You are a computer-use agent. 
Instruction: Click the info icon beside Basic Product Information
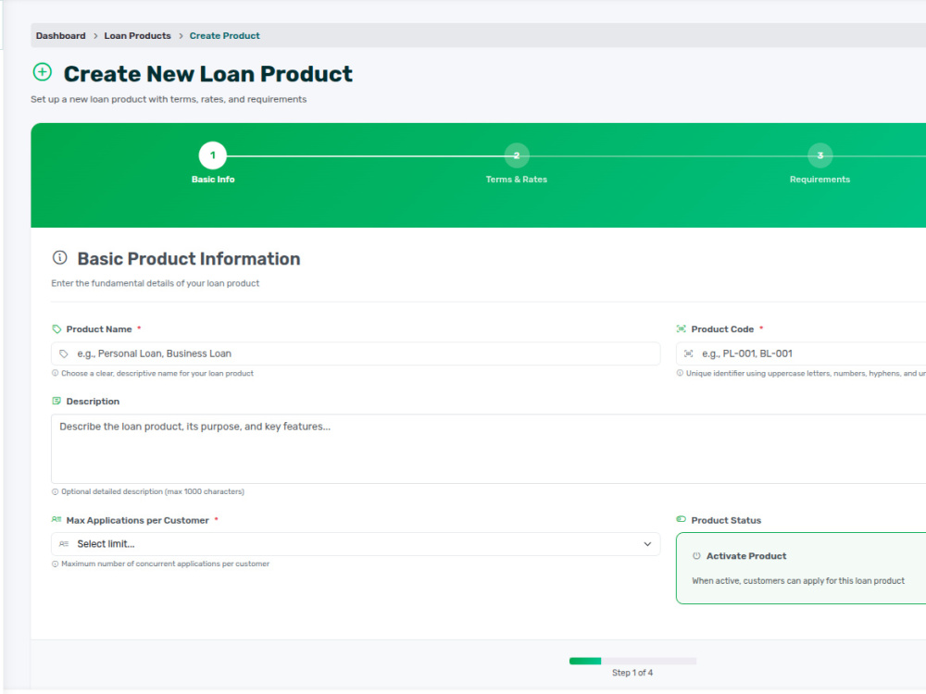tap(59, 257)
